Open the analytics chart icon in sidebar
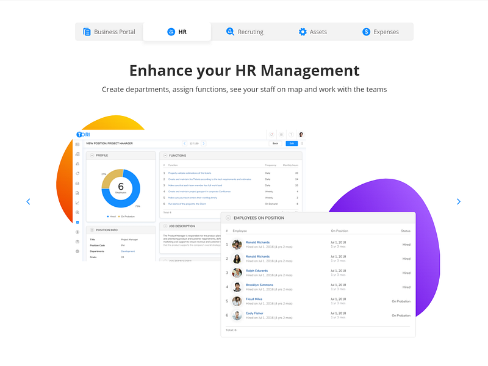 point(77,202)
